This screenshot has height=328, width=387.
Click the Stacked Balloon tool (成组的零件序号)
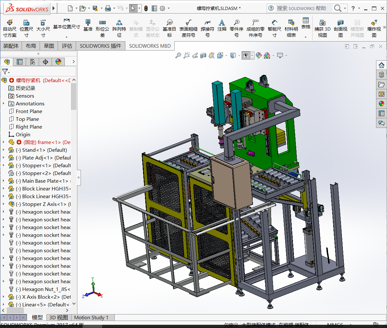pyautogui.click(x=256, y=28)
